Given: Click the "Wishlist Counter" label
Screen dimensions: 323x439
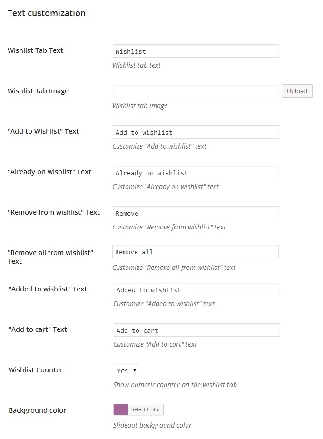Looking at the screenshot, I should click(36, 370).
